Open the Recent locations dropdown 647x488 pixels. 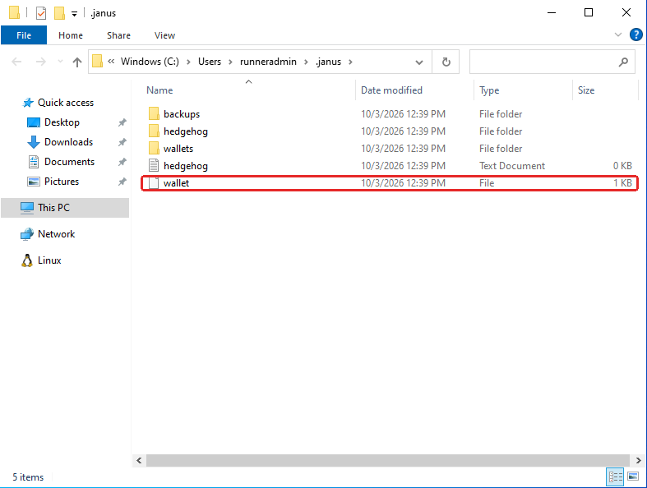(60, 62)
